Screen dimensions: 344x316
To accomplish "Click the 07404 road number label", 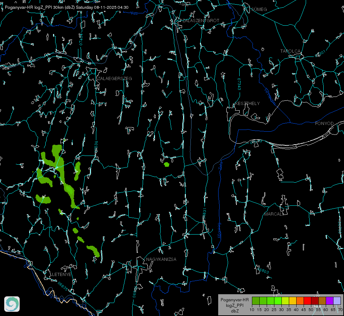I will click(x=81, y=39).
